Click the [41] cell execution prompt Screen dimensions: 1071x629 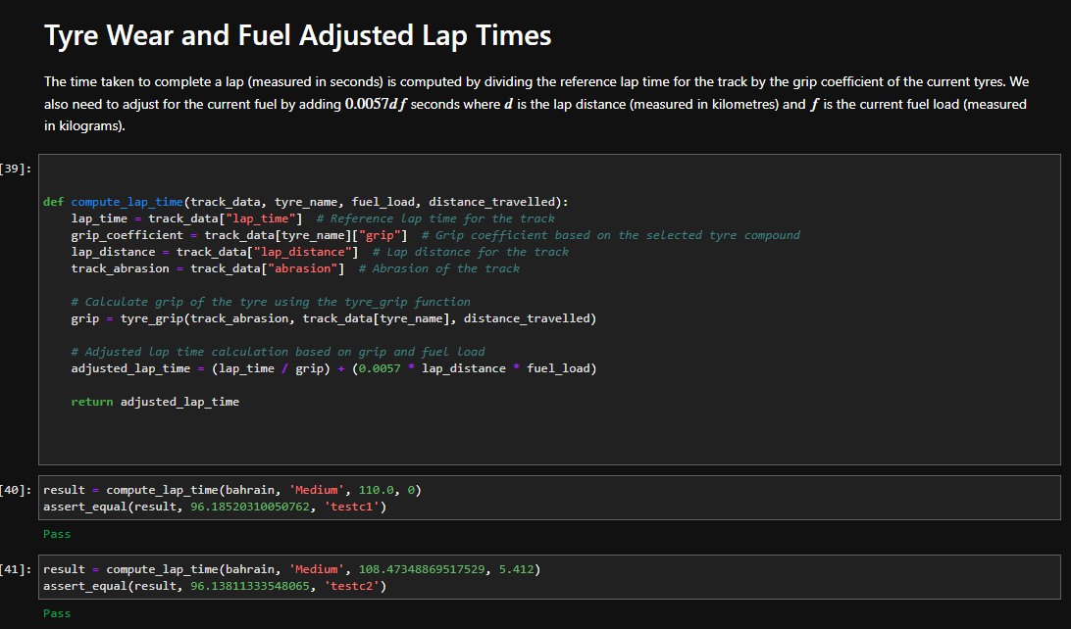(15, 569)
